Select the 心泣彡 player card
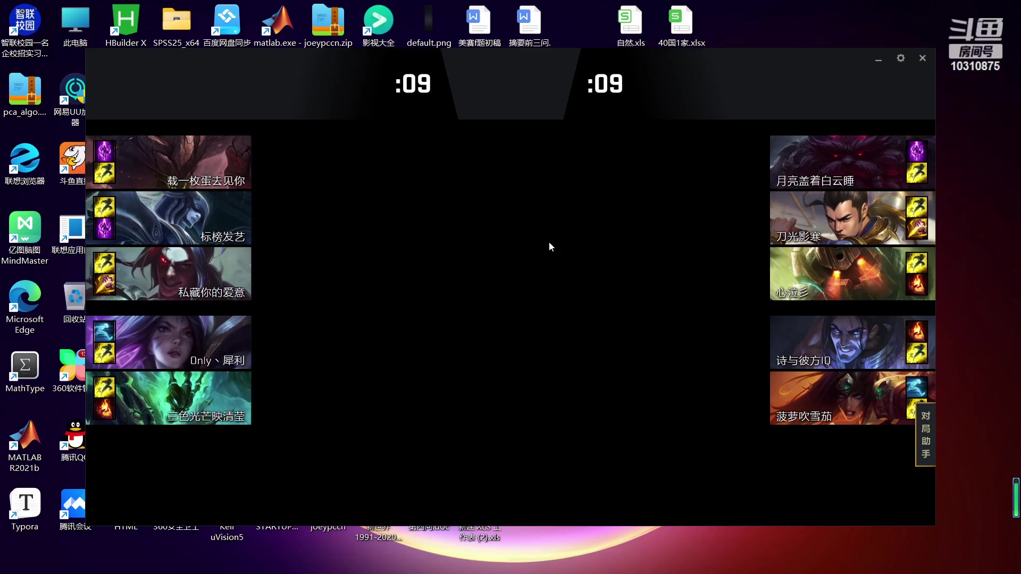Image resolution: width=1021 pixels, height=574 pixels. [852, 274]
